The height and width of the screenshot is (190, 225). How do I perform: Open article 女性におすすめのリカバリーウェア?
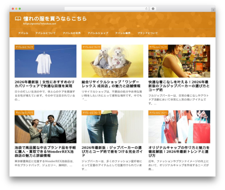45,84
